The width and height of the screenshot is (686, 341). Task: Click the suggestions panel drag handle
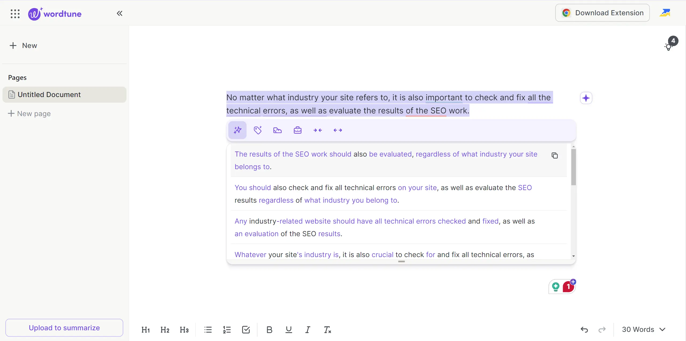(x=401, y=261)
